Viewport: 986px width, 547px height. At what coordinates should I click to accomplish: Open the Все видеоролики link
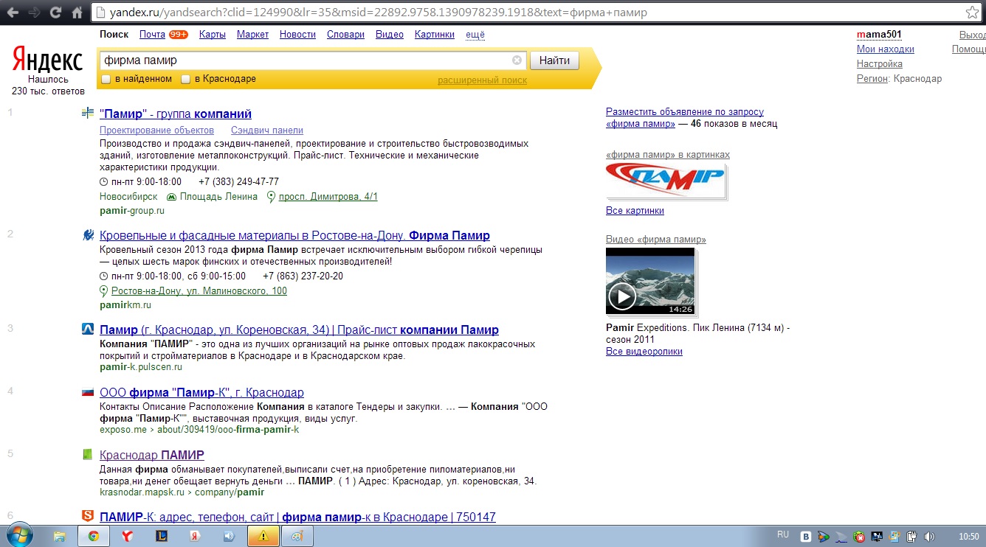click(644, 352)
